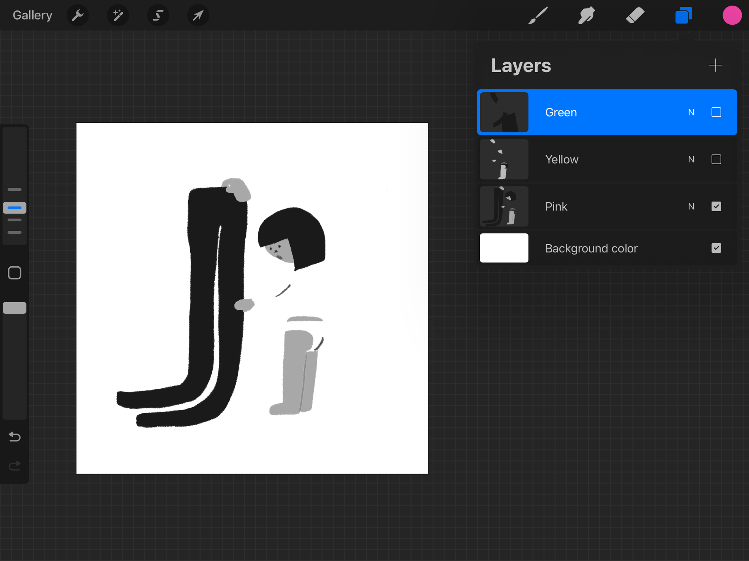Select the Selection S-shaped tool

158,15
